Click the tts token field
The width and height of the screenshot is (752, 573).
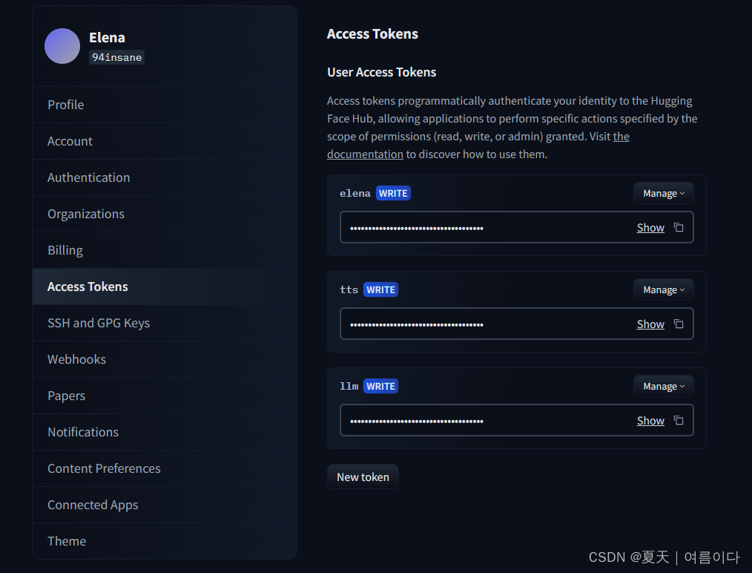pos(516,324)
